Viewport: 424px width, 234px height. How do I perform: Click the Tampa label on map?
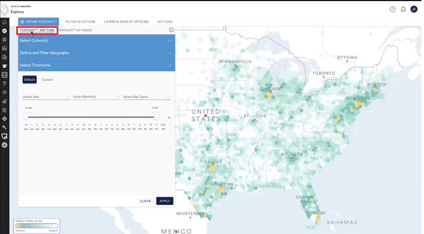point(304,197)
